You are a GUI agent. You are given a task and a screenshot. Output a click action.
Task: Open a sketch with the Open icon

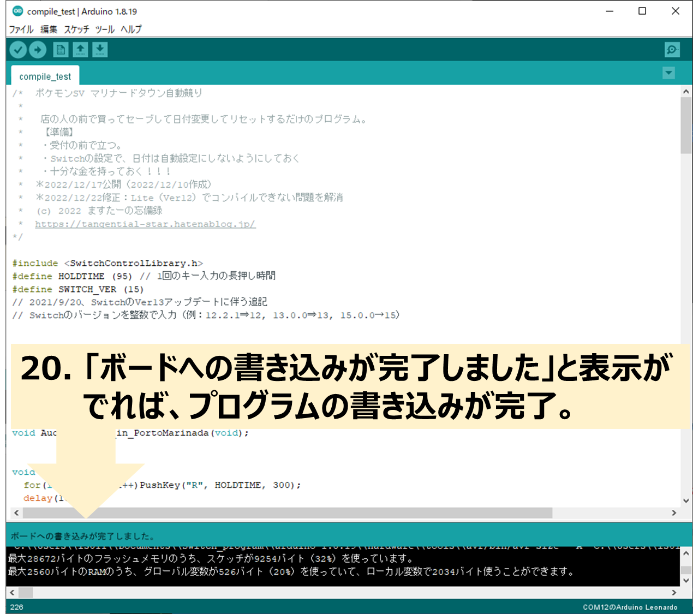(x=80, y=50)
